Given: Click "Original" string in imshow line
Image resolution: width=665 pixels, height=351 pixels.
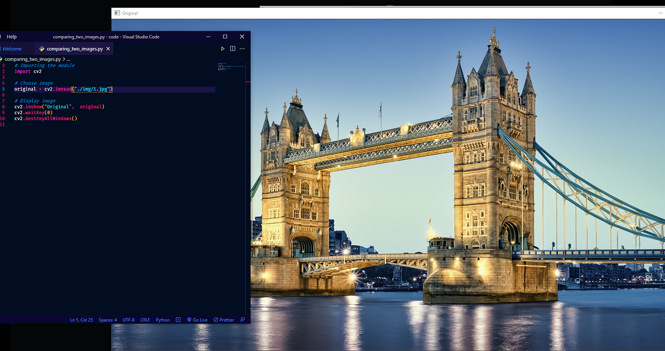Looking at the screenshot, I should (58, 107).
